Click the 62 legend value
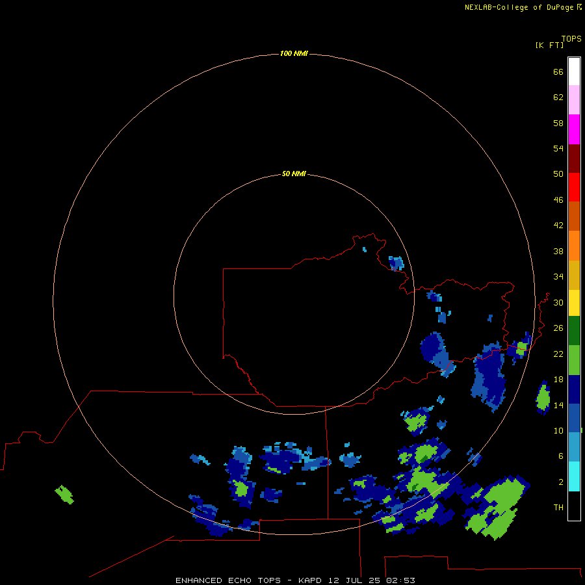This screenshot has width=585, height=585. click(x=558, y=97)
